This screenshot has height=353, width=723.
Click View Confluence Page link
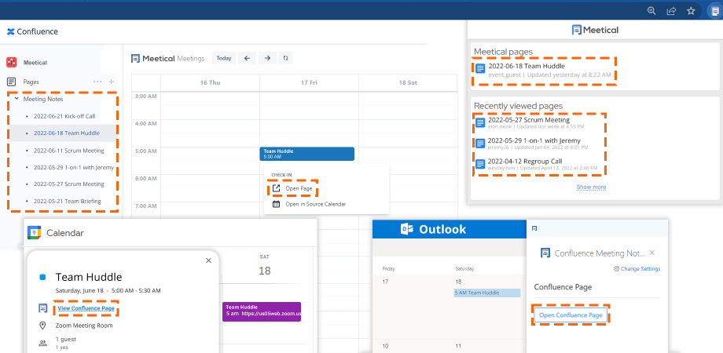pyautogui.click(x=86, y=308)
